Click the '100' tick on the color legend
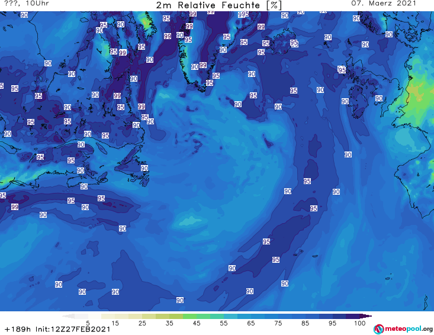Image resolution: width=434 pixels, height=335 pixels. [x=360, y=323]
